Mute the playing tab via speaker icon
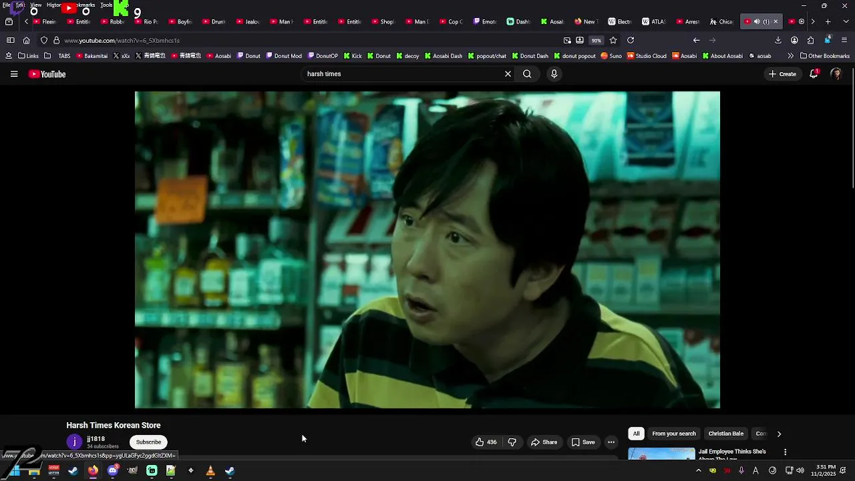The width and height of the screenshot is (855, 481). click(x=756, y=21)
